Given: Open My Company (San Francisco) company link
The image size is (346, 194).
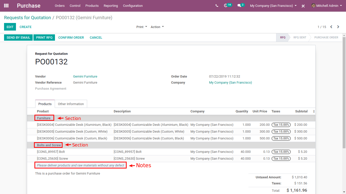Looking at the screenshot, I should tap(230, 83).
